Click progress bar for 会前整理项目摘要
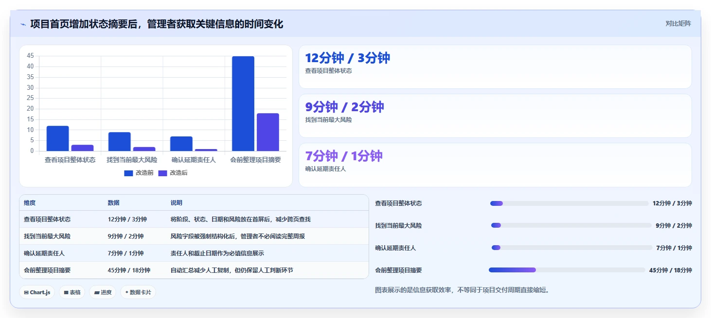The height and width of the screenshot is (318, 711). click(567, 270)
